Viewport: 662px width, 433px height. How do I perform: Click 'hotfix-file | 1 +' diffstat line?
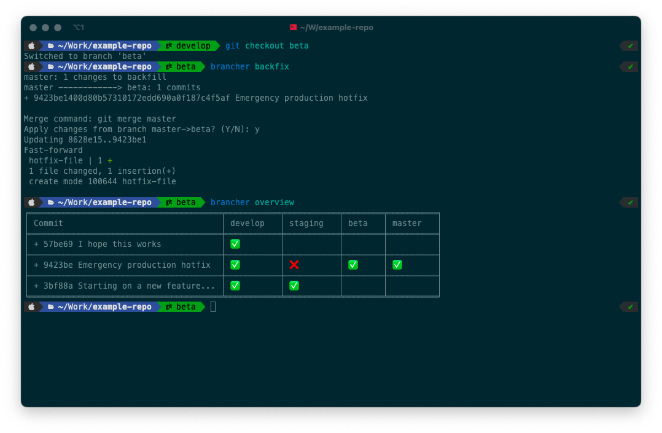pos(71,160)
